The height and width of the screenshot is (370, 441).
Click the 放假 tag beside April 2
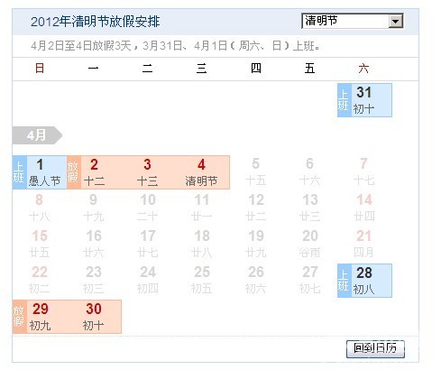coord(74,172)
